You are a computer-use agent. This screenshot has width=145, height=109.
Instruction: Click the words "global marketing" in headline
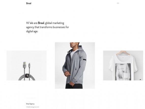(54, 23)
